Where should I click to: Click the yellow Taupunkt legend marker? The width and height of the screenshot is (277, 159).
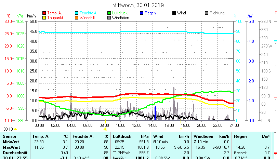click(x=44, y=18)
